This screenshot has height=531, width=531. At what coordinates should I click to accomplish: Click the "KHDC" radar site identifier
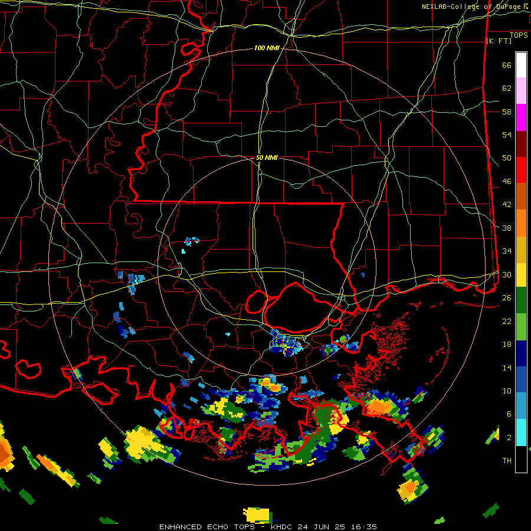click(x=282, y=527)
